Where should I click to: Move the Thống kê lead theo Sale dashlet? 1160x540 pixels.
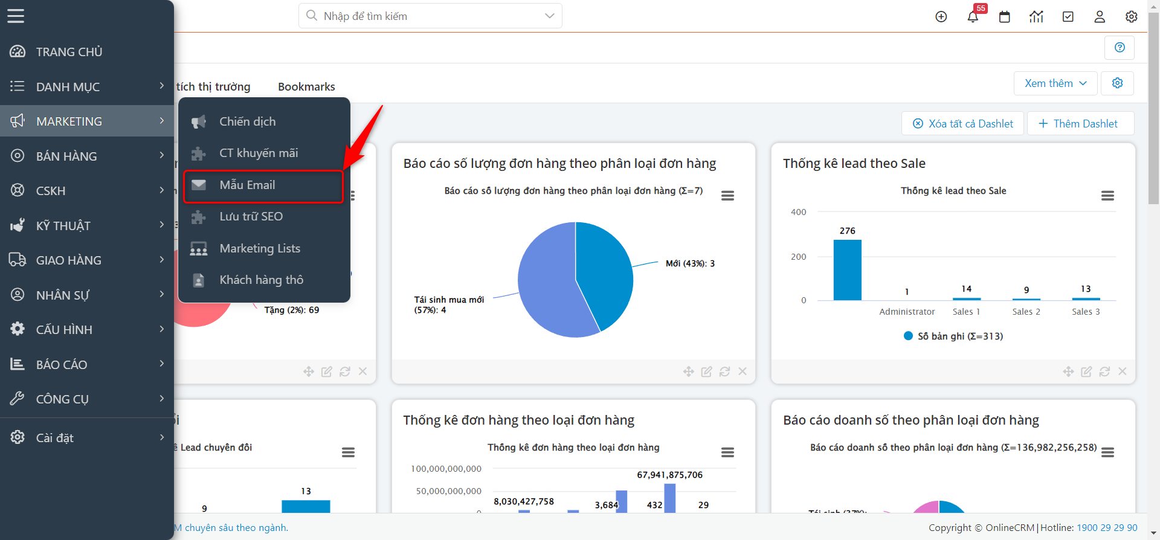pos(1068,371)
